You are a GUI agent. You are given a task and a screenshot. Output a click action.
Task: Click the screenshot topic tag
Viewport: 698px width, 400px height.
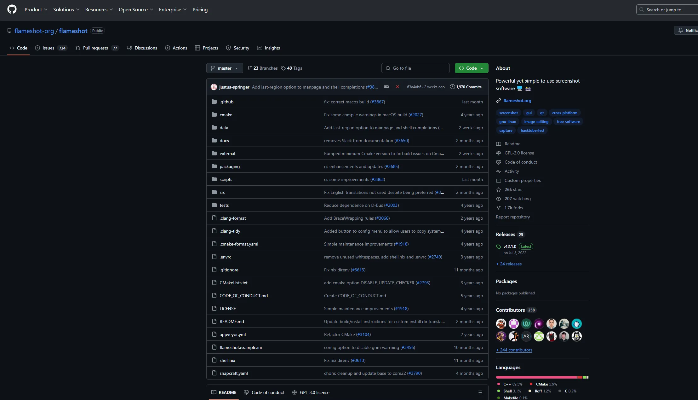click(508, 113)
